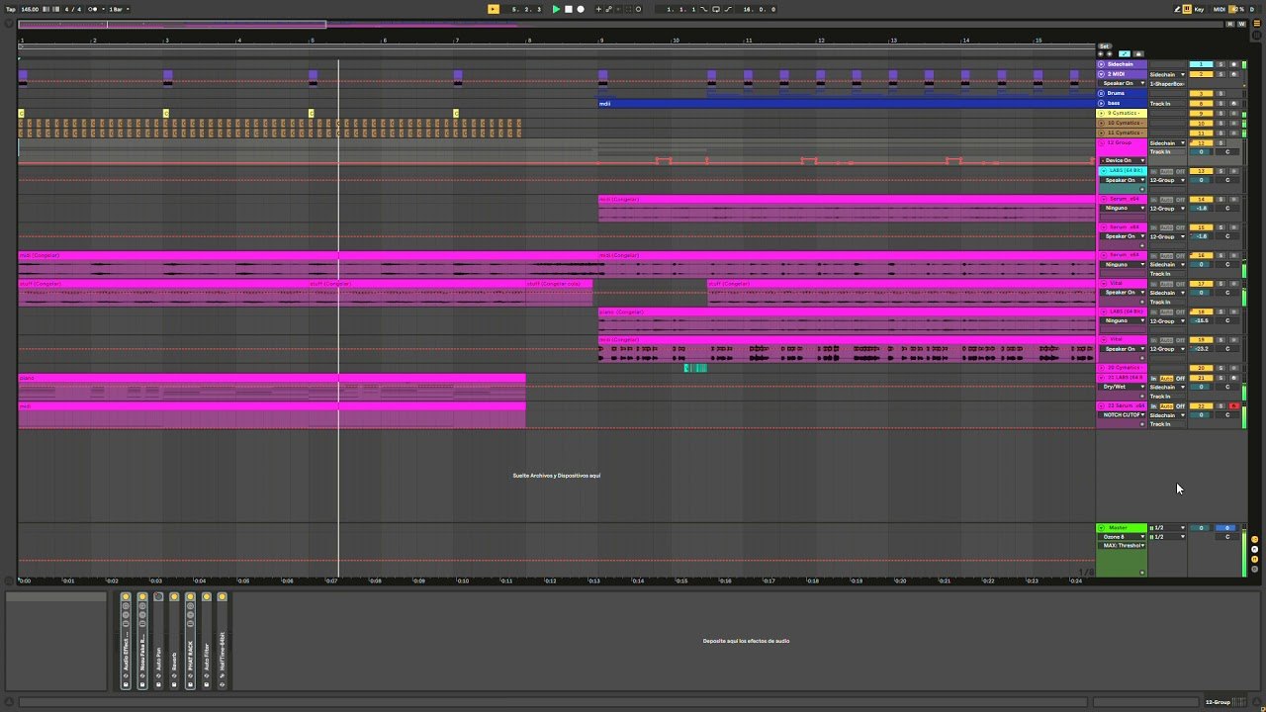Toggle track activator number 12 Group
The image size is (1266, 712).
[x=1202, y=142]
